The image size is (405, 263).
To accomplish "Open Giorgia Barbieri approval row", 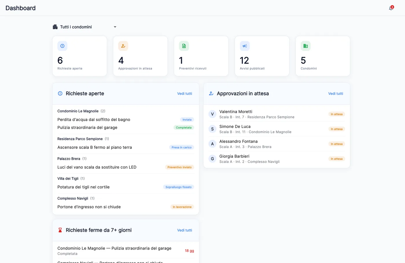I will tap(277, 159).
